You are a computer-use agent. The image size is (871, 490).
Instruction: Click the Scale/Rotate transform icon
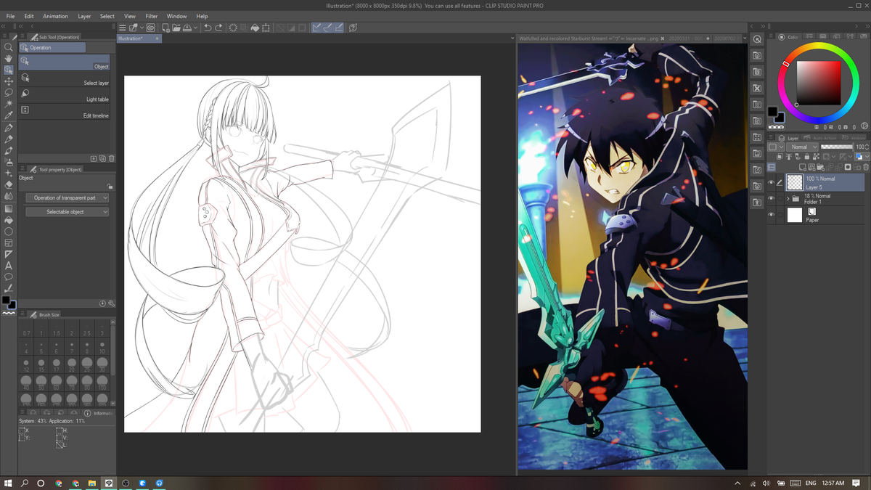[x=266, y=28]
